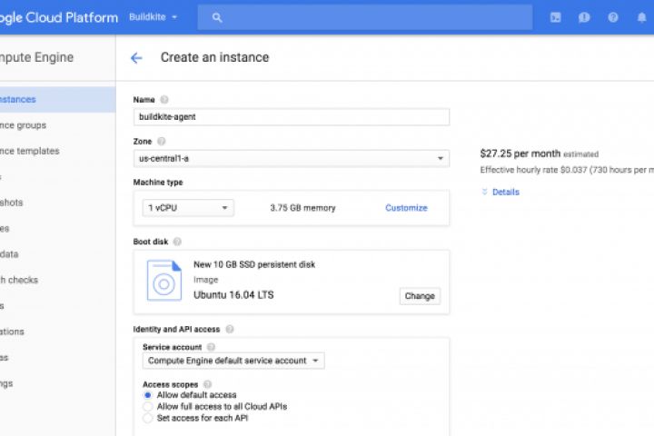Viewport: 654px width, 436px height.
Task: Select Set access for each API
Action: click(148, 419)
